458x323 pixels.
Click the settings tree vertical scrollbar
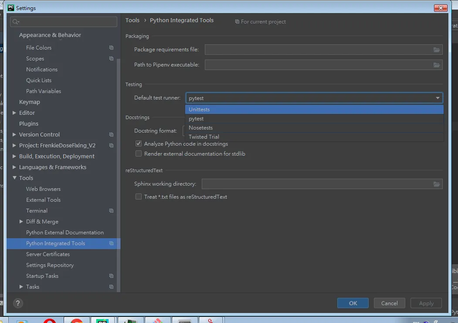pos(119,175)
